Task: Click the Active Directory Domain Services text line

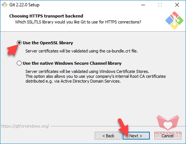Action: coord(73,81)
